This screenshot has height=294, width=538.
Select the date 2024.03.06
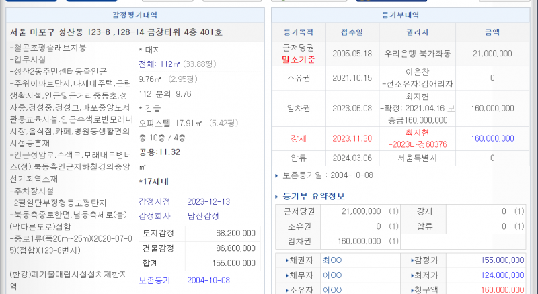coord(352,158)
